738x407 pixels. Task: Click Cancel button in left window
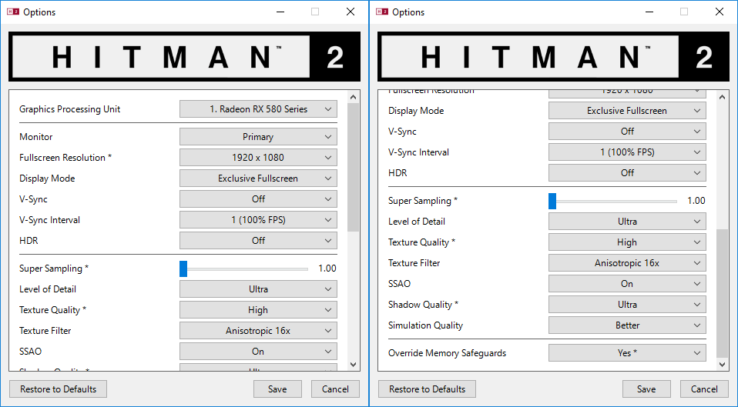tap(335, 389)
